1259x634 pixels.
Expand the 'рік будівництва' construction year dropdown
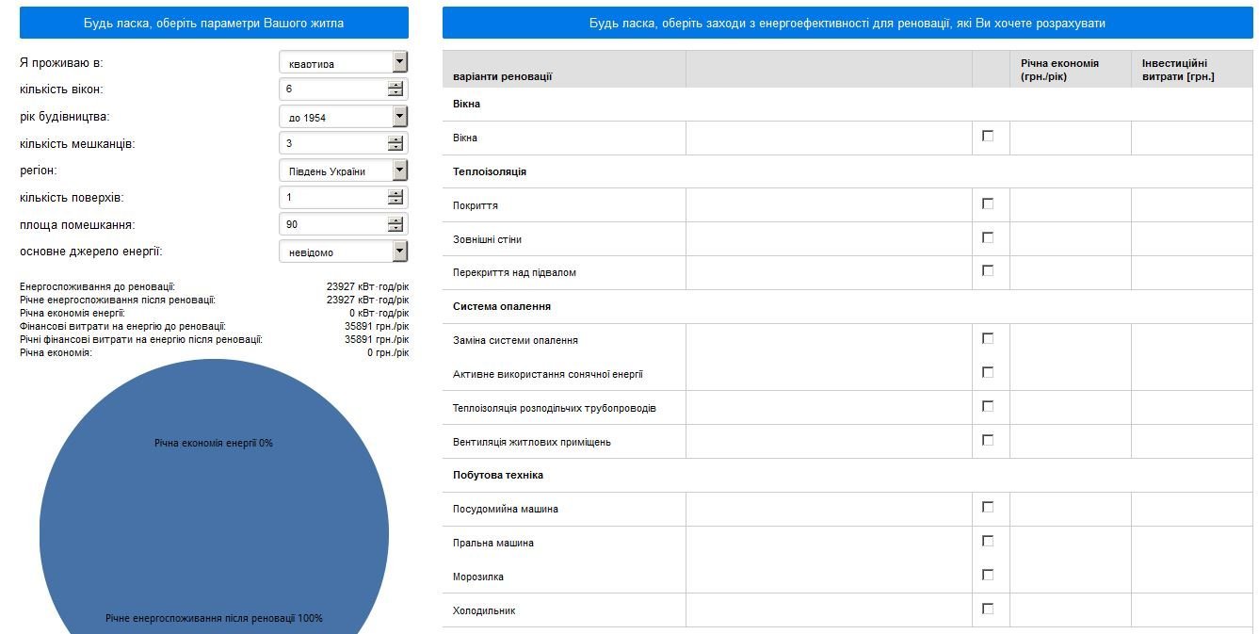click(343, 117)
